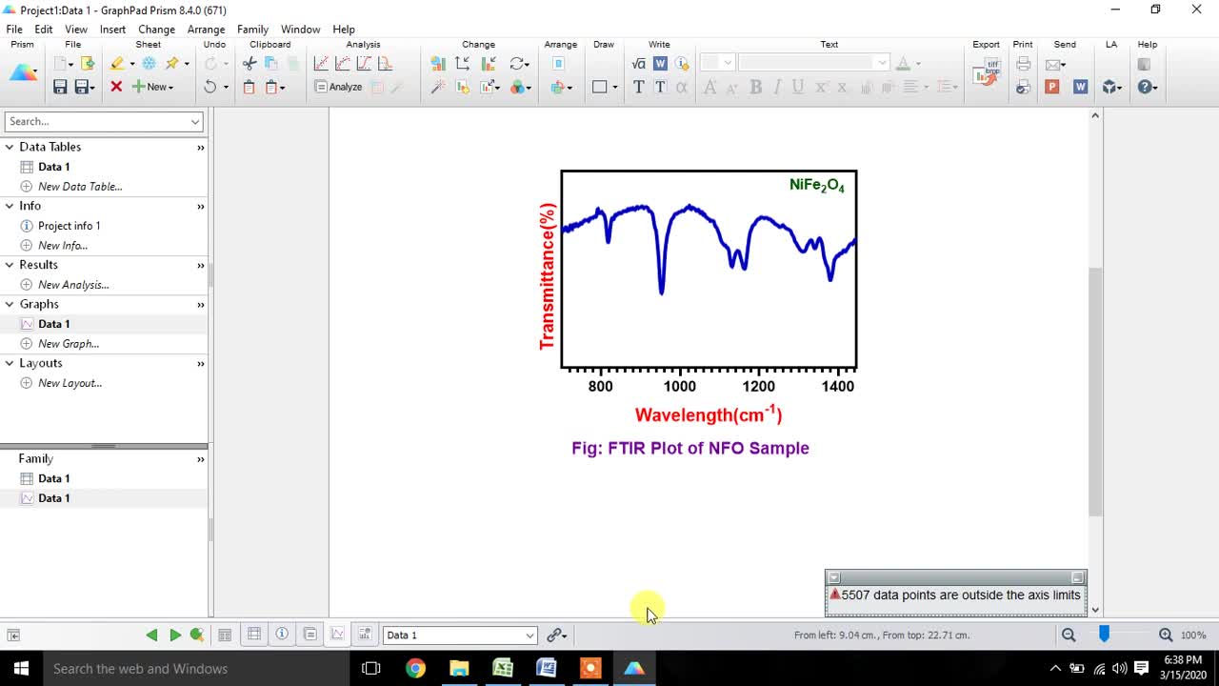1219x686 pixels.
Task: Select Data 1 under Data Tables
Action: (x=53, y=167)
